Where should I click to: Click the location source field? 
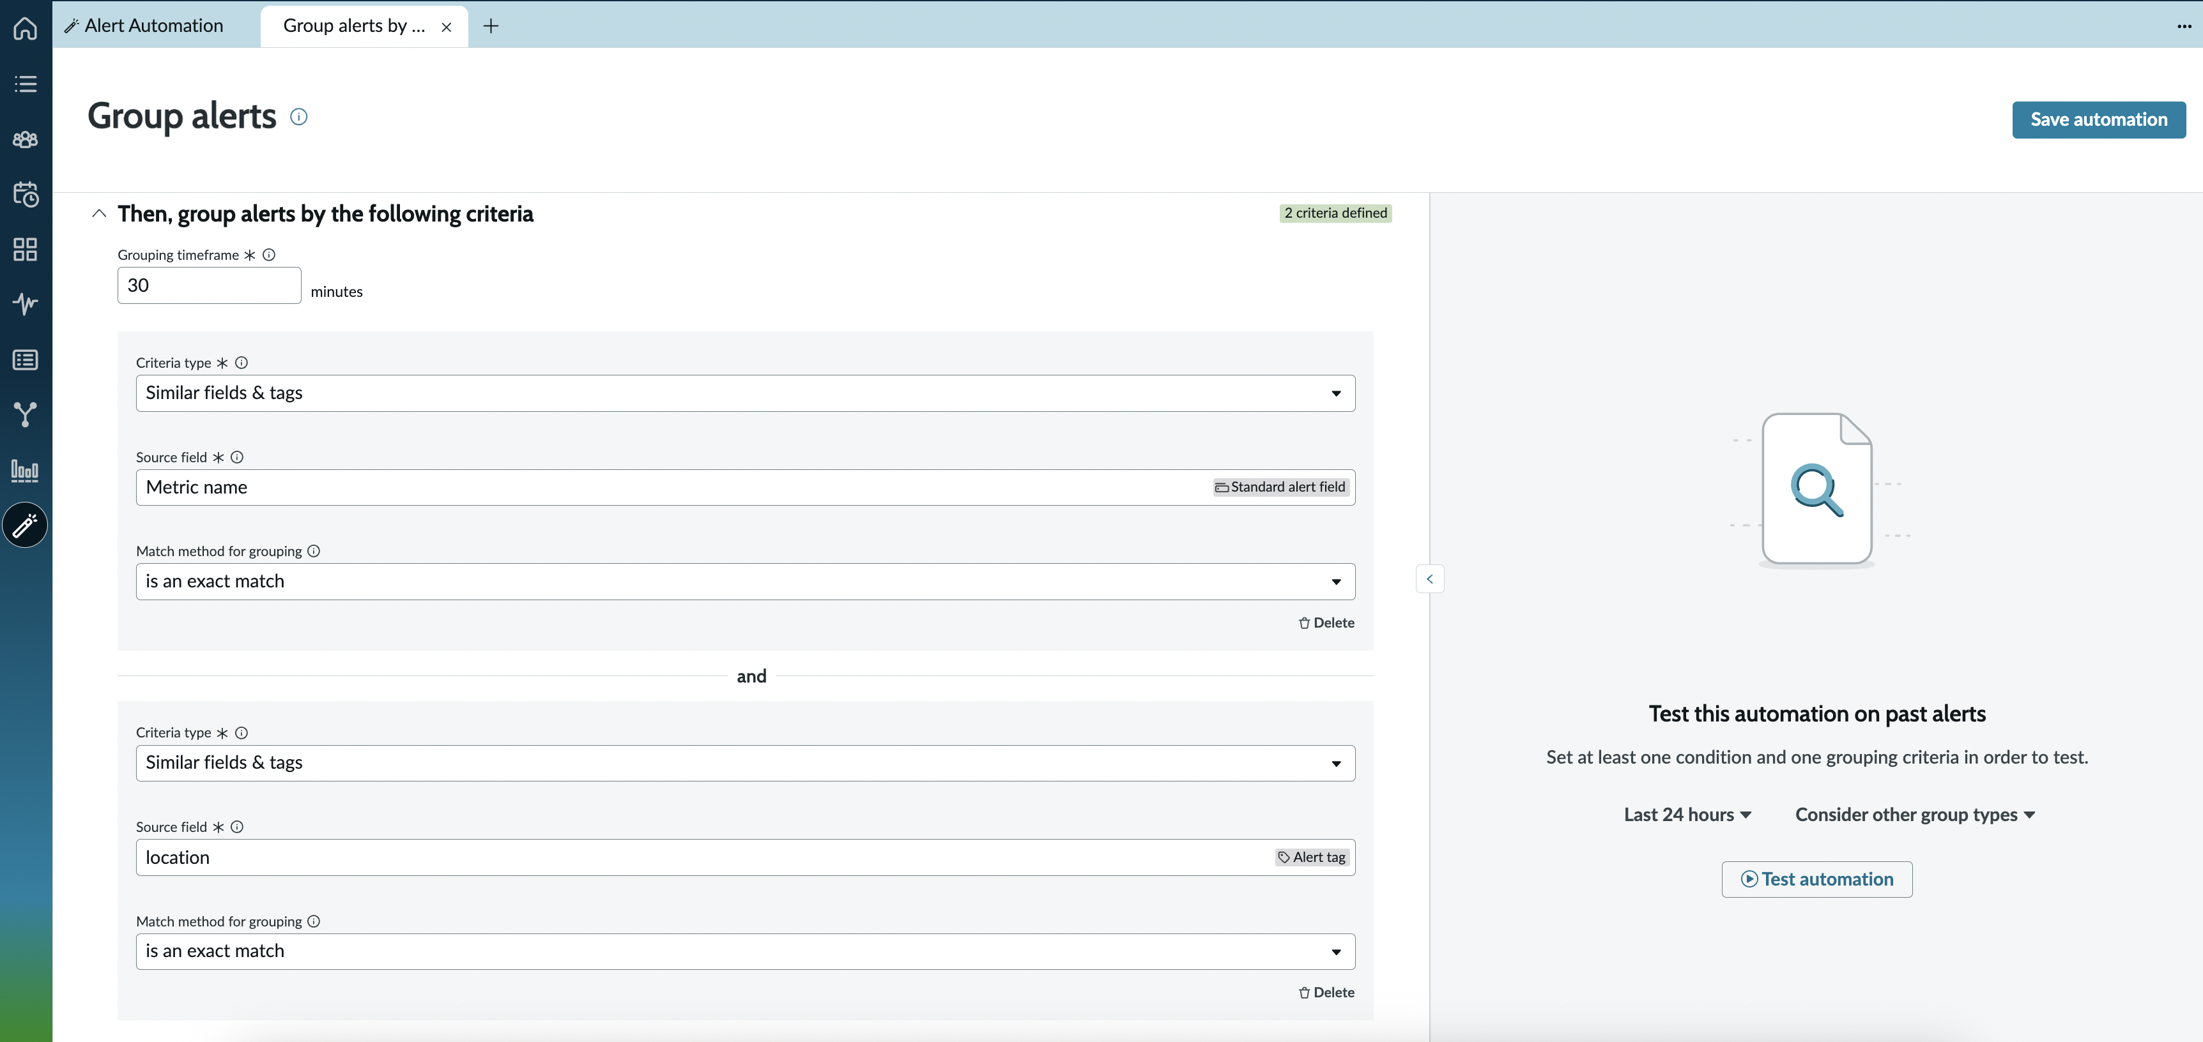click(746, 857)
